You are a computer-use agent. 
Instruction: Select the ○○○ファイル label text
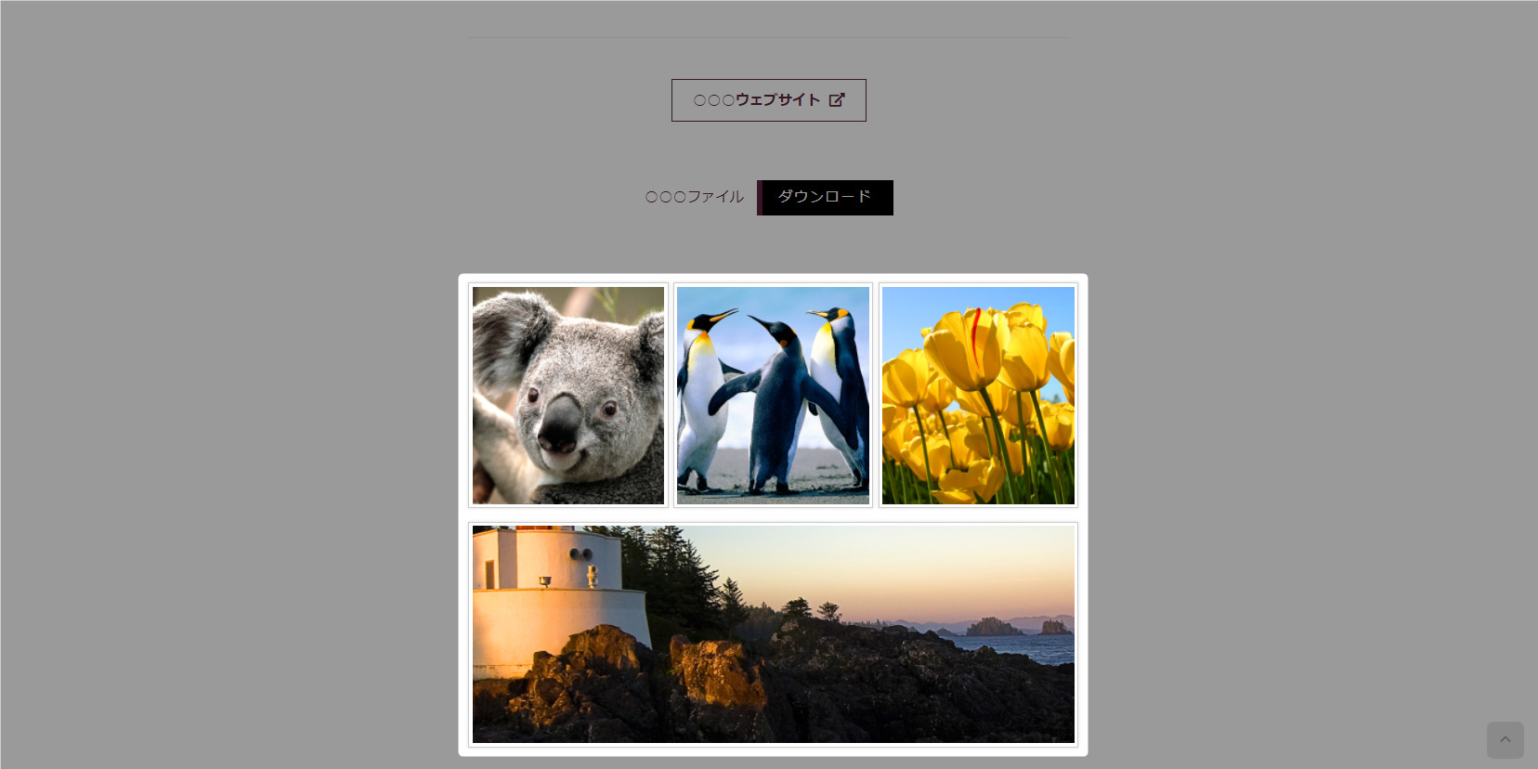[x=695, y=197]
